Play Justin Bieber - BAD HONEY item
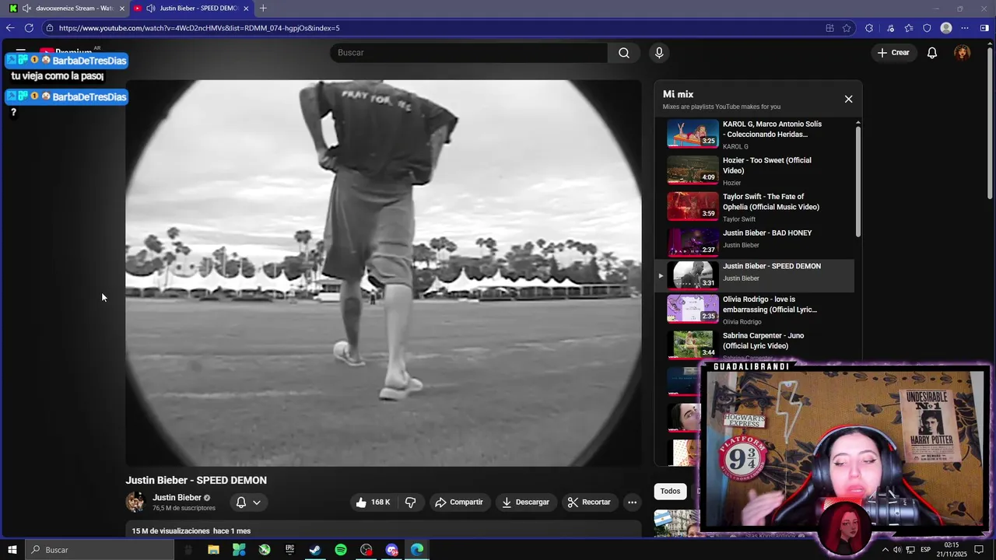 755,241
